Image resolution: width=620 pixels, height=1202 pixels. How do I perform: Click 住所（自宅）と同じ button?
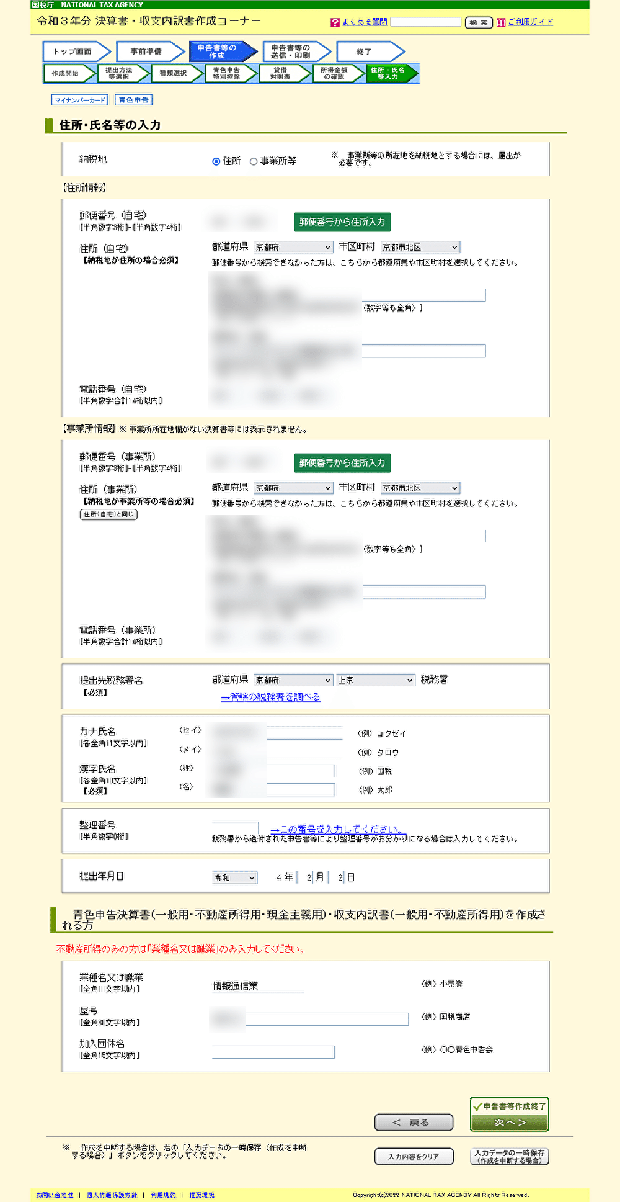108,514
